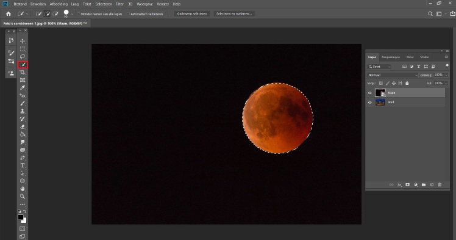Toggle lock all for layer
Image resolution: width=456 pixels, height=240 pixels.
pyautogui.click(x=407, y=83)
